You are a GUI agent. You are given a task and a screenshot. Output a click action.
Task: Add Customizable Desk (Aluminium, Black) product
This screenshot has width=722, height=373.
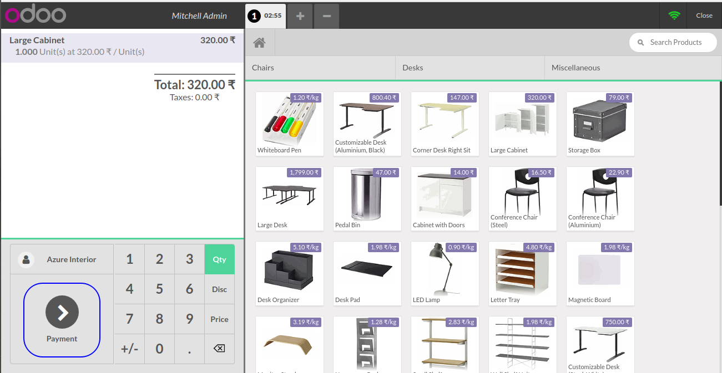pyautogui.click(x=367, y=124)
